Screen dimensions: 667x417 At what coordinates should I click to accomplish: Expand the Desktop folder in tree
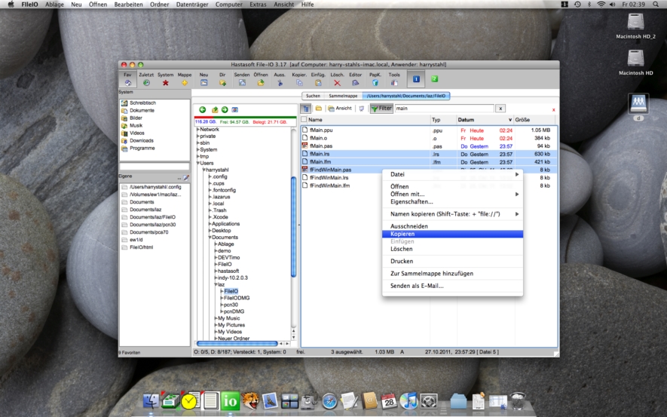210,231
